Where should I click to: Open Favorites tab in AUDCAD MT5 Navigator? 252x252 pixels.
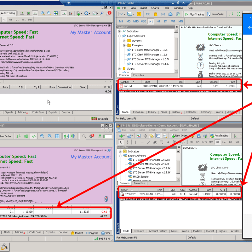[138, 75]
